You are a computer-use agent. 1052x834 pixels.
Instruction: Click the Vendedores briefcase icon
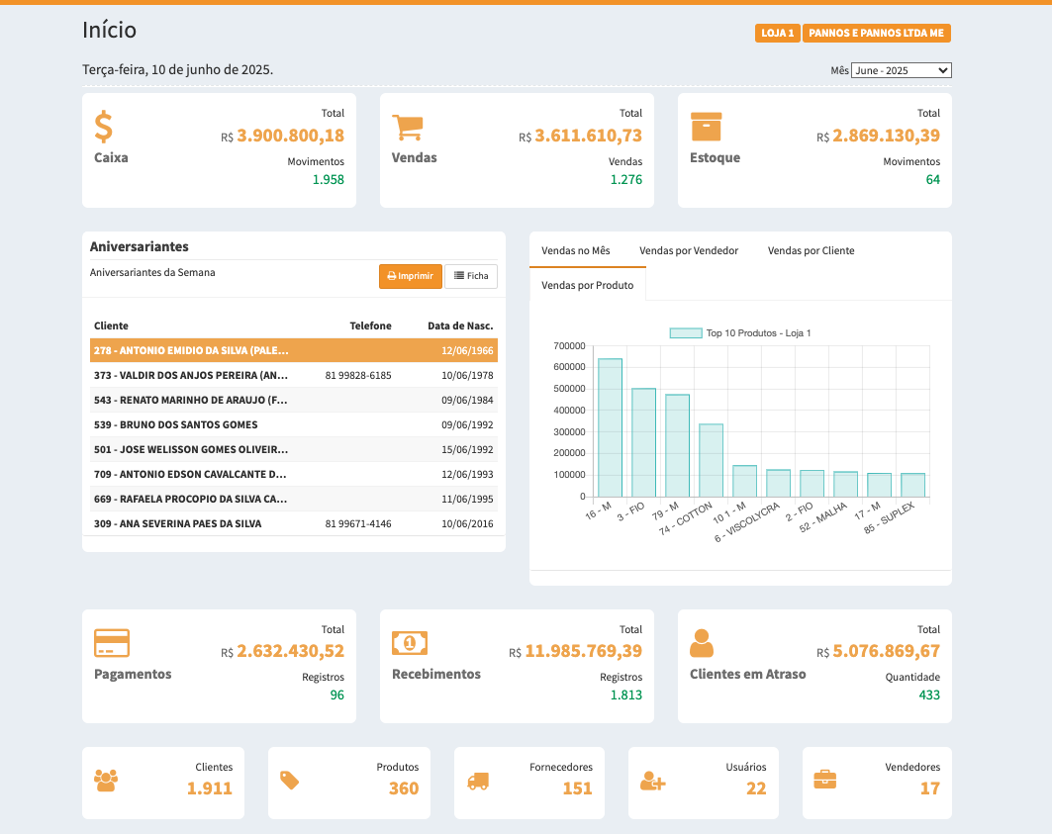824,780
